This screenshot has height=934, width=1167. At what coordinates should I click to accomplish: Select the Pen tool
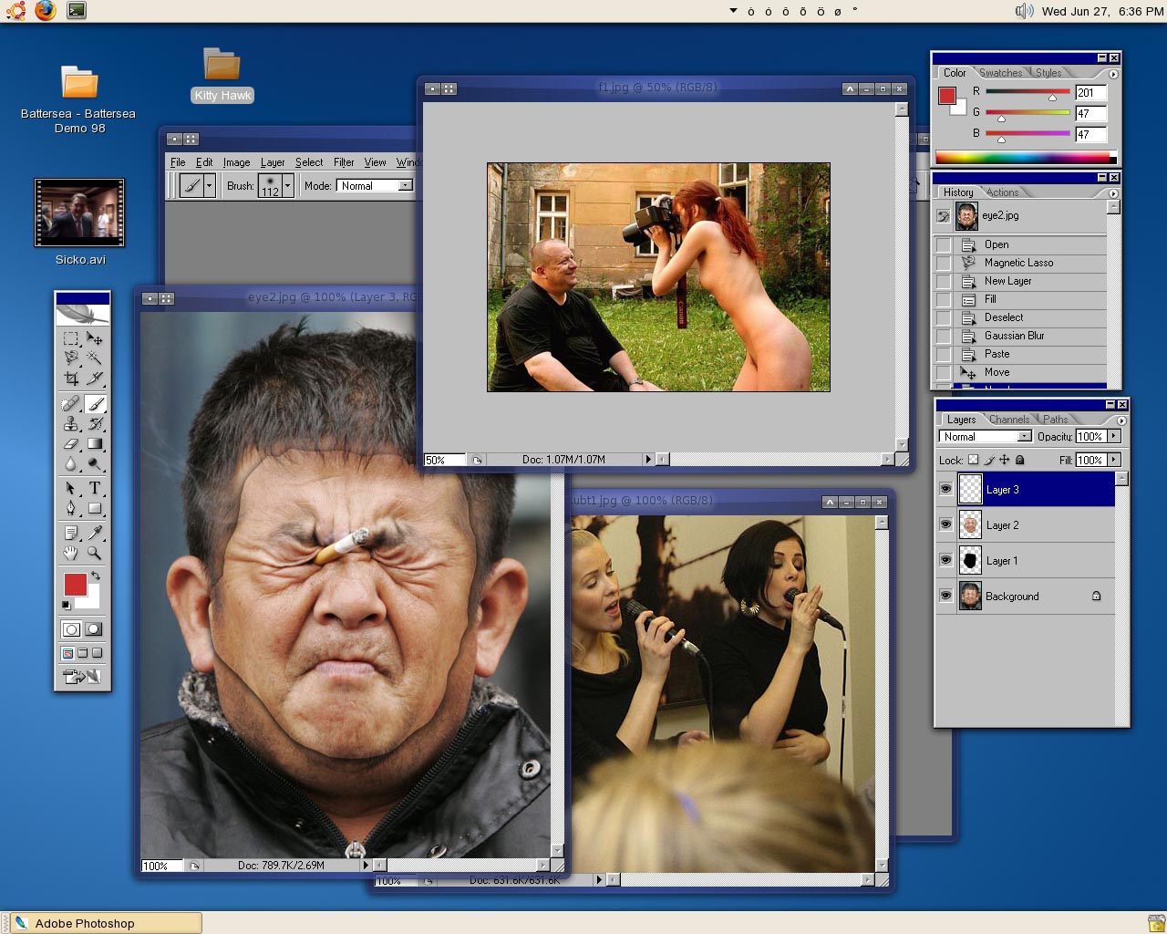click(71, 509)
